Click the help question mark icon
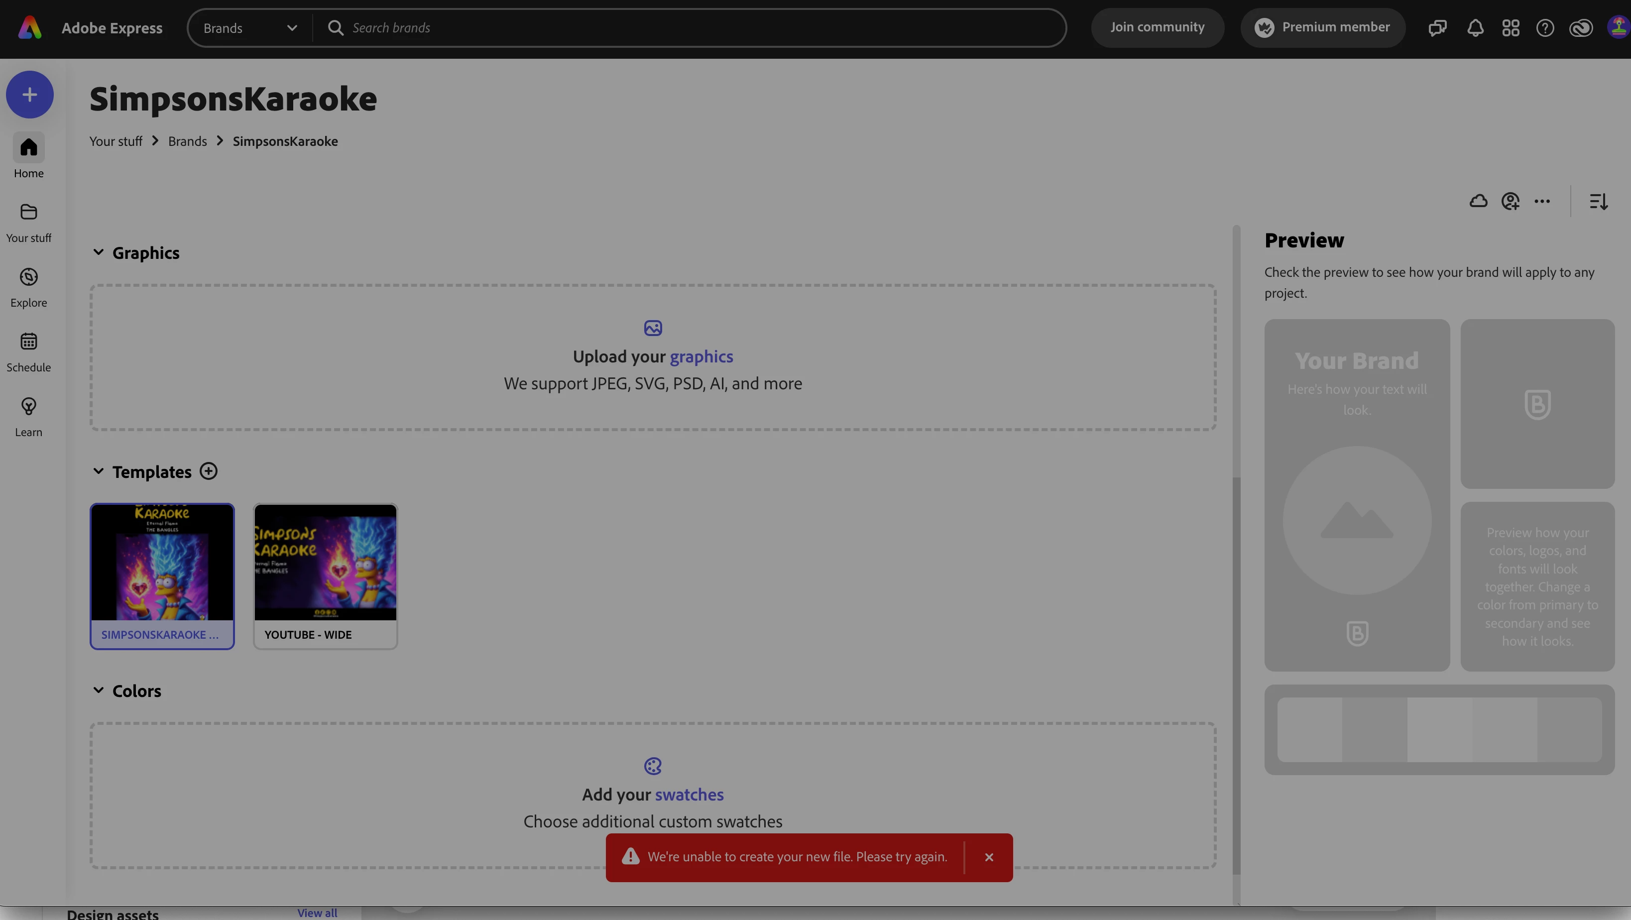The width and height of the screenshot is (1631, 920). 1545,28
